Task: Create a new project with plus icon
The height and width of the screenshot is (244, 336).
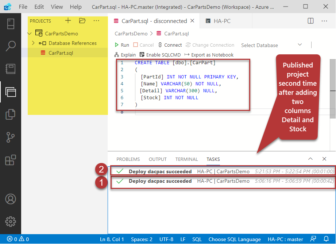Action: coord(68,21)
